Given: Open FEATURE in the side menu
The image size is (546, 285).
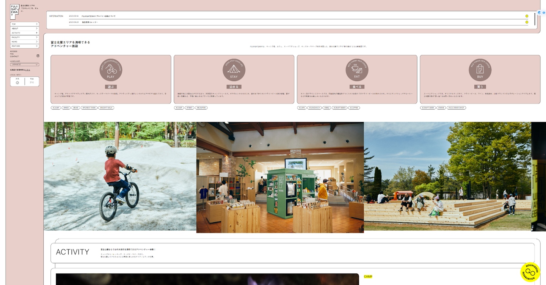Looking at the screenshot, I should click(x=25, y=46).
